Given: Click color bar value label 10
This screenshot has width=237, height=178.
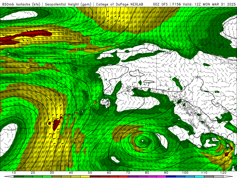Looking at the screenshot, I should [x=14, y=173].
